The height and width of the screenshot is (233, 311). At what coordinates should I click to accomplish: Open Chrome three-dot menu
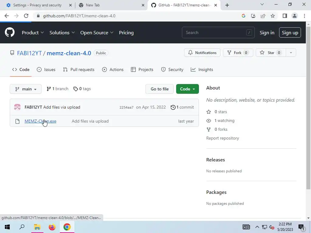click(304, 16)
